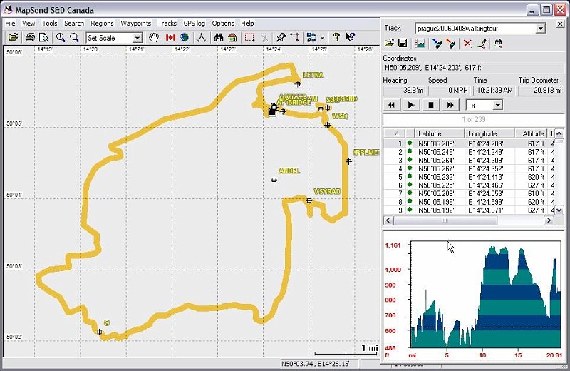Open file using main toolbar folder icon
570x371 pixels.
coord(13,37)
